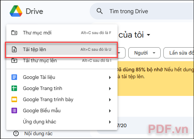Click the Google Sheets green icon
Image resolution: width=194 pixels, height=139 pixels.
point(14,88)
